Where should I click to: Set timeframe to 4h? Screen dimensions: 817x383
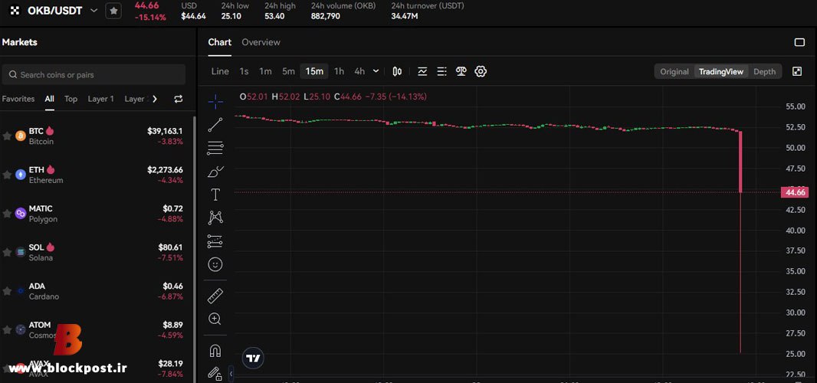pyautogui.click(x=359, y=71)
